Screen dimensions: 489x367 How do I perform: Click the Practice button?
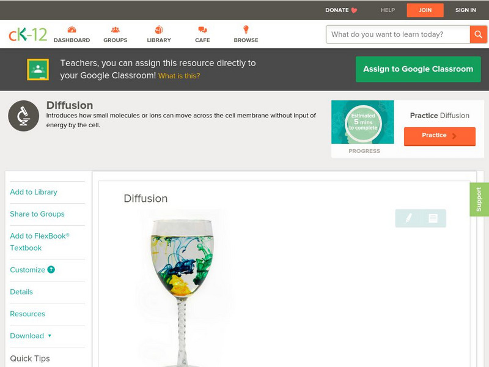pos(439,136)
